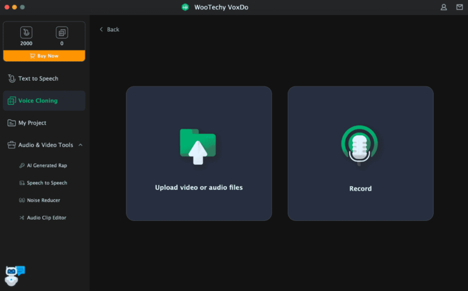Open the Audio Clip Editor tool

coord(46,218)
